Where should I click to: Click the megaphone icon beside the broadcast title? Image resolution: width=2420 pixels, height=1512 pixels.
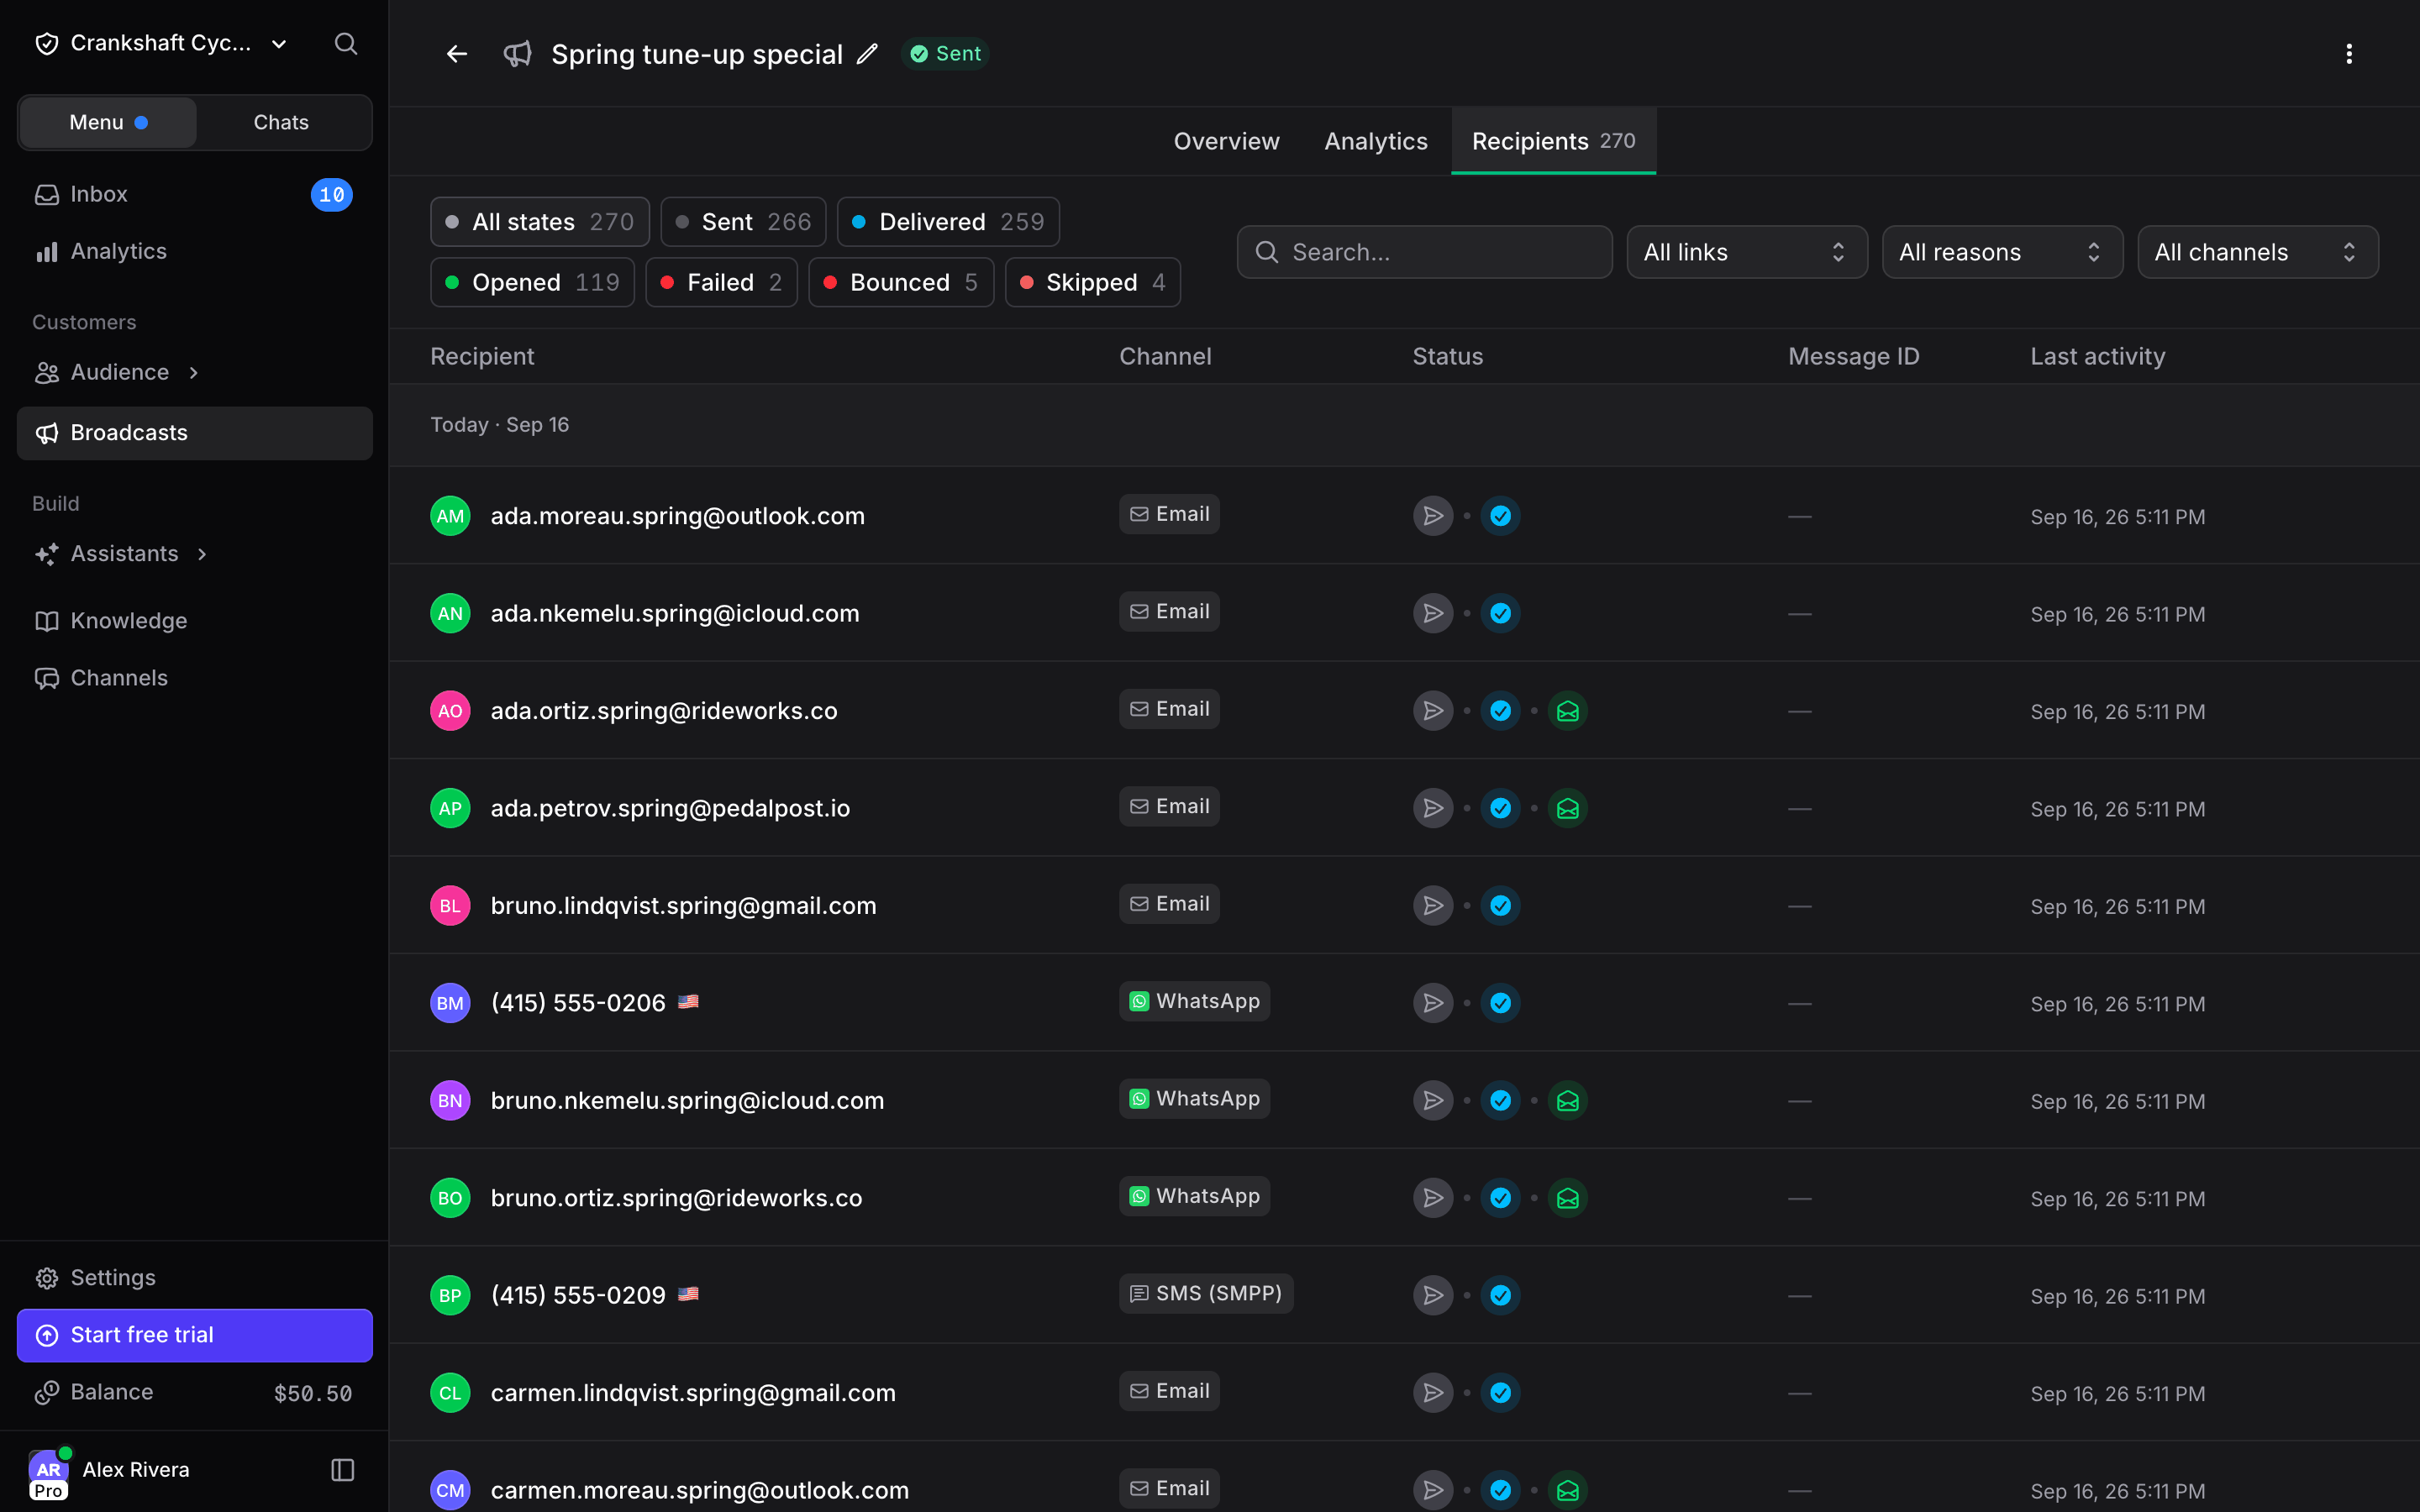[517, 54]
